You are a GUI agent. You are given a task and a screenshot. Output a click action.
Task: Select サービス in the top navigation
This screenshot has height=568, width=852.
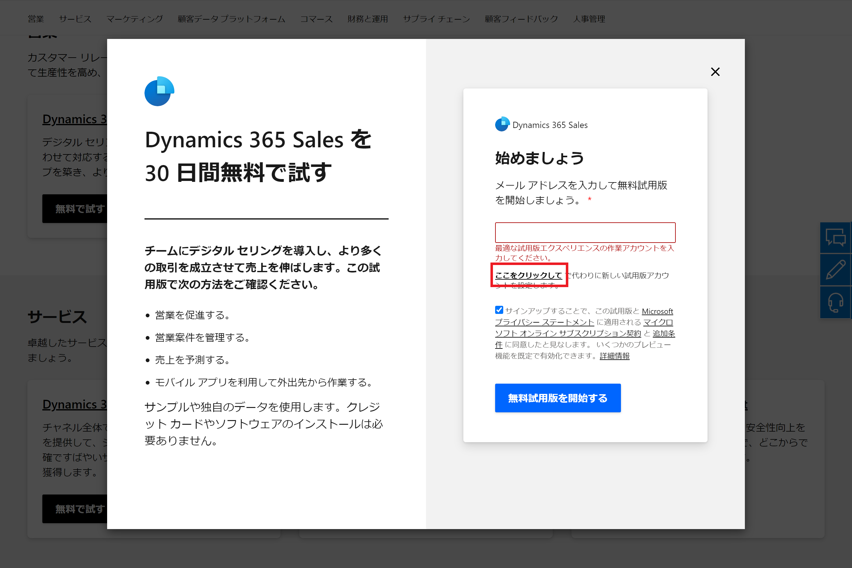(x=75, y=19)
